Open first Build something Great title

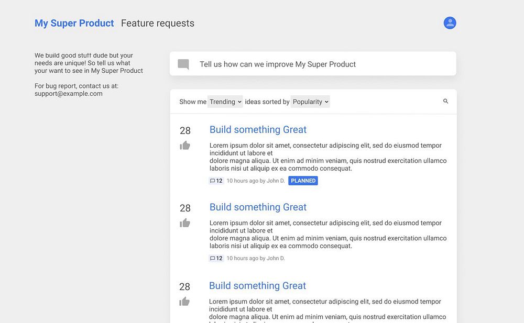258,129
